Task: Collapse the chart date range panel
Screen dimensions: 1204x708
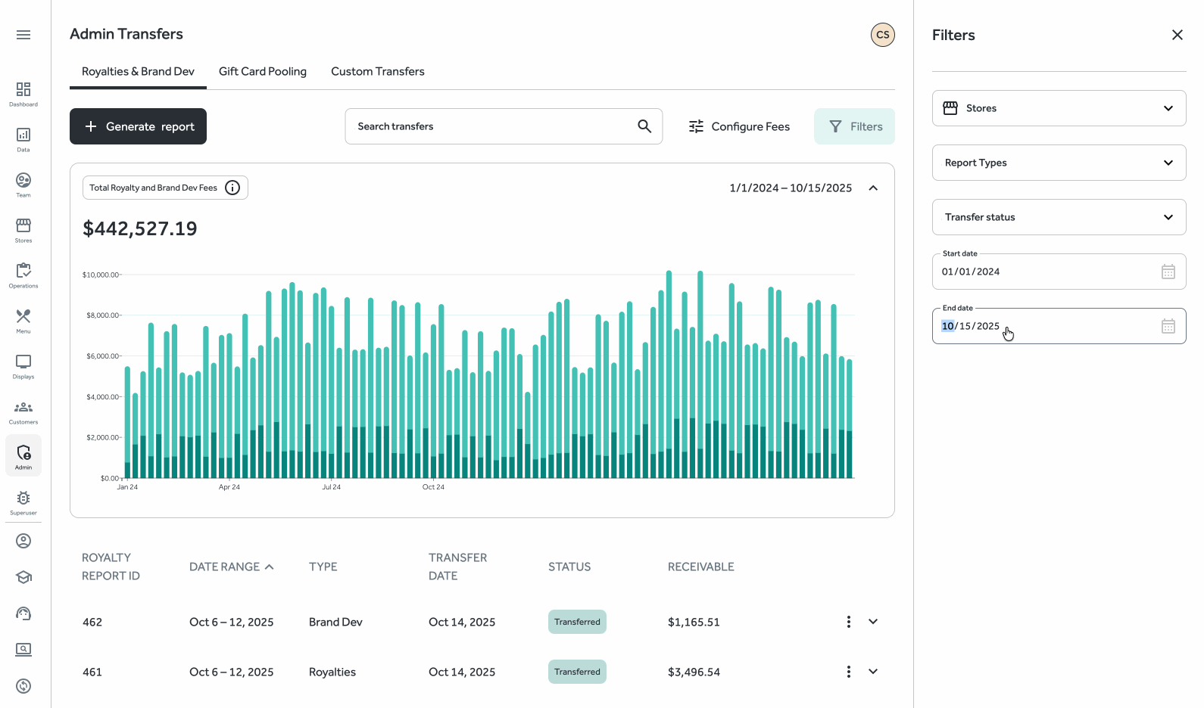Action: tap(873, 188)
